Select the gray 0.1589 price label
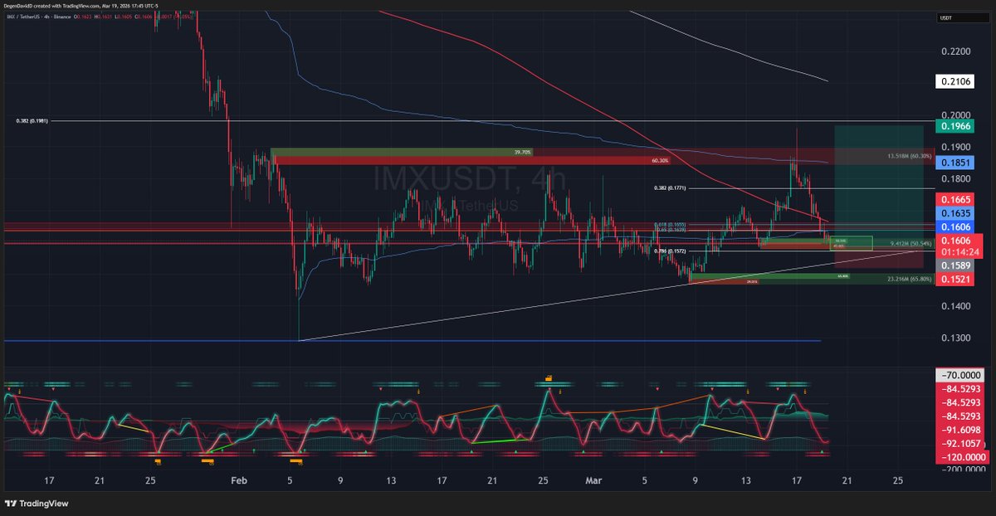 pos(954,265)
